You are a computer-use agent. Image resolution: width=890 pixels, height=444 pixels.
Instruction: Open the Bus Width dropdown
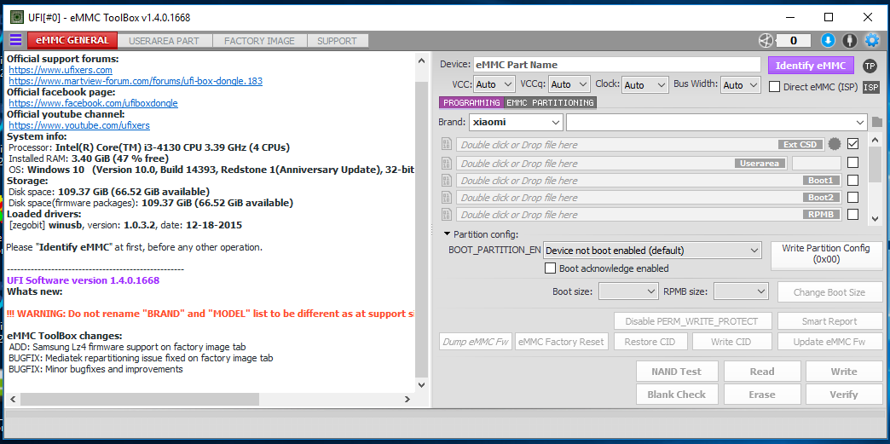point(742,84)
